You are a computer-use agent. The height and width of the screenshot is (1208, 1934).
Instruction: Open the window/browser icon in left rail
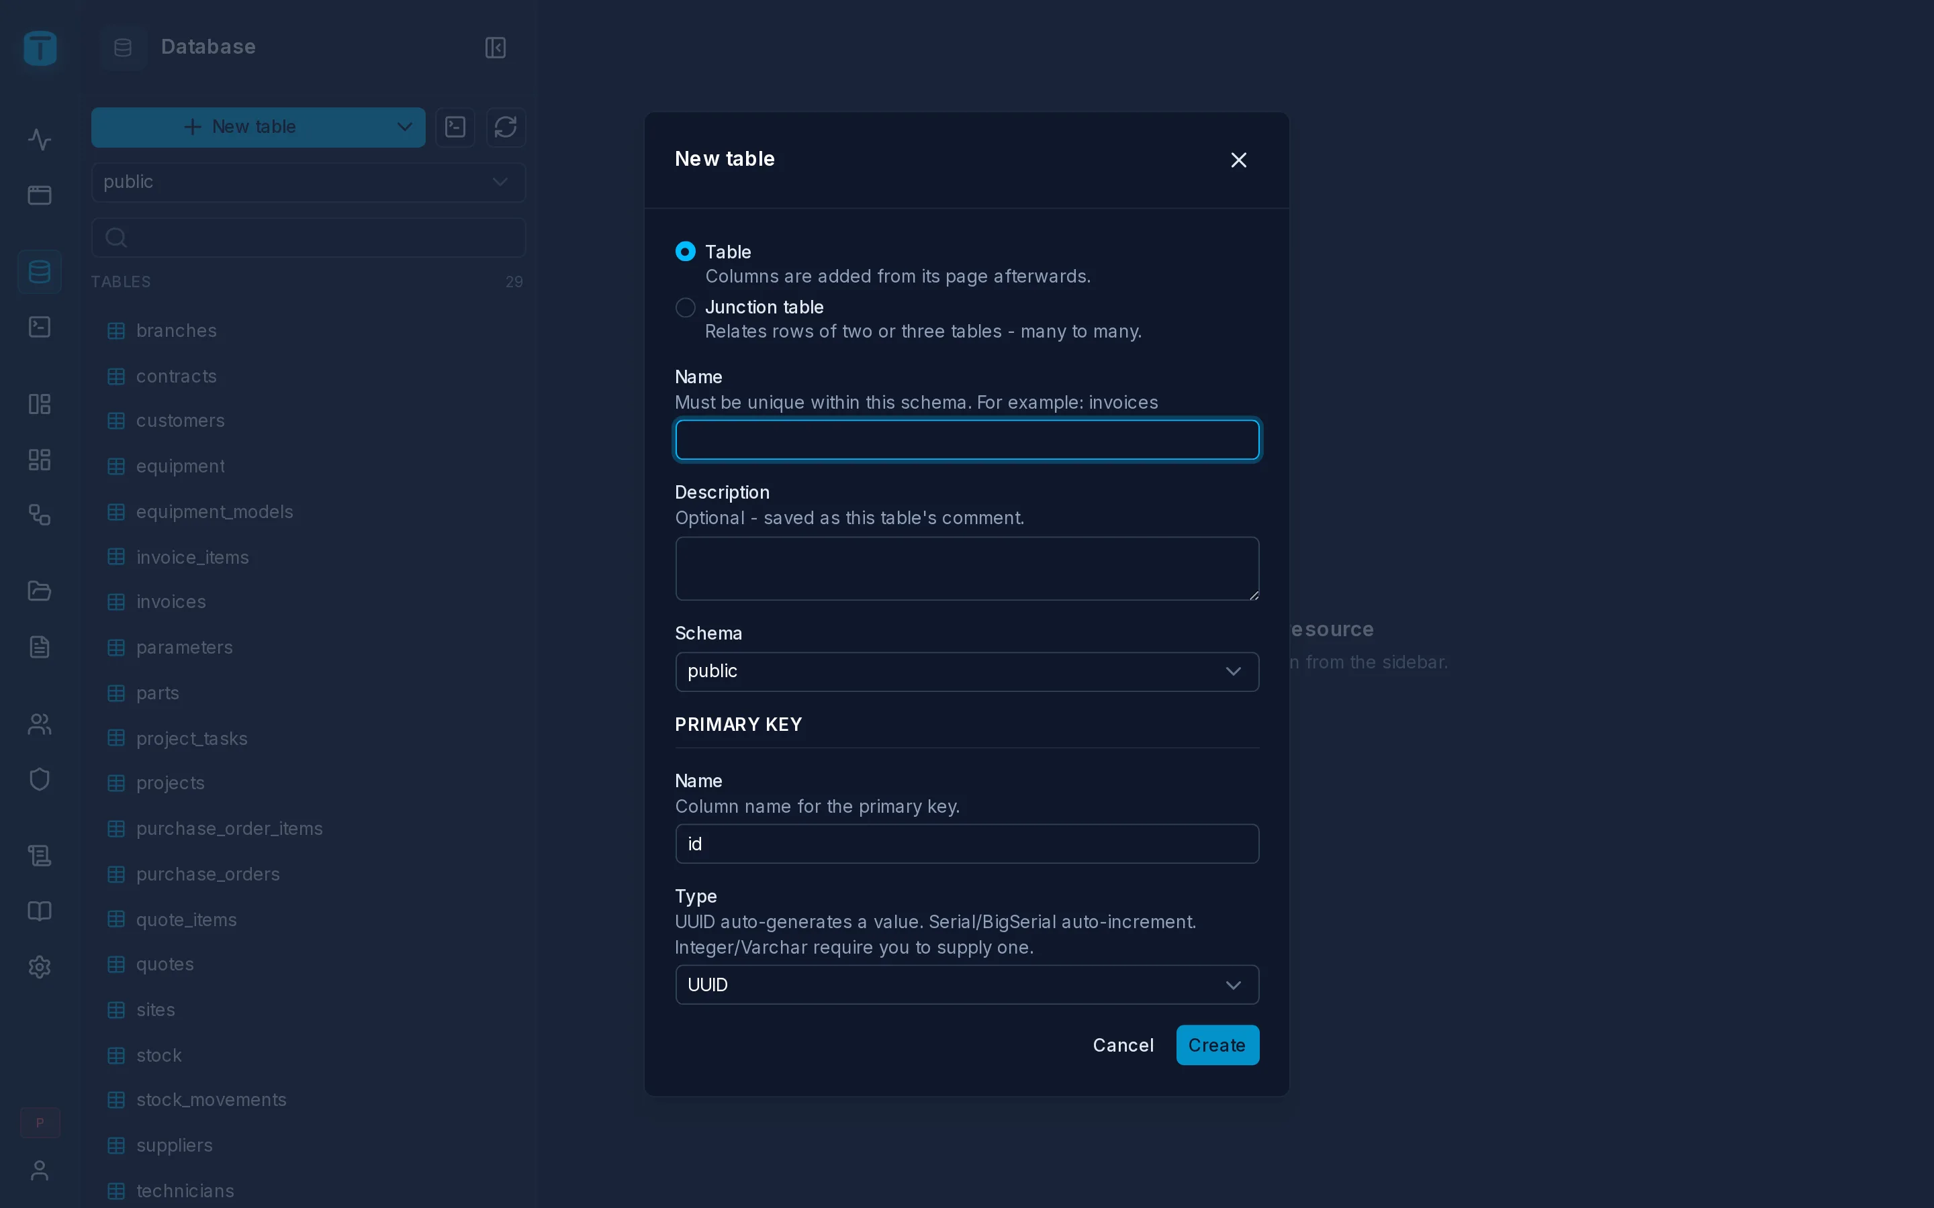(x=40, y=195)
